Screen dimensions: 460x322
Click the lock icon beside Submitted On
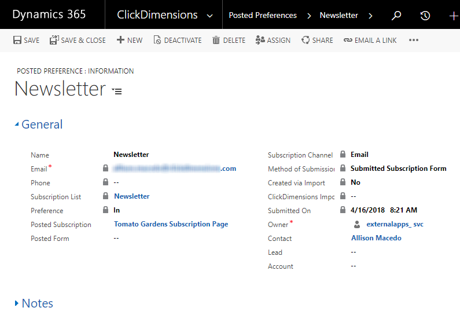(x=343, y=210)
